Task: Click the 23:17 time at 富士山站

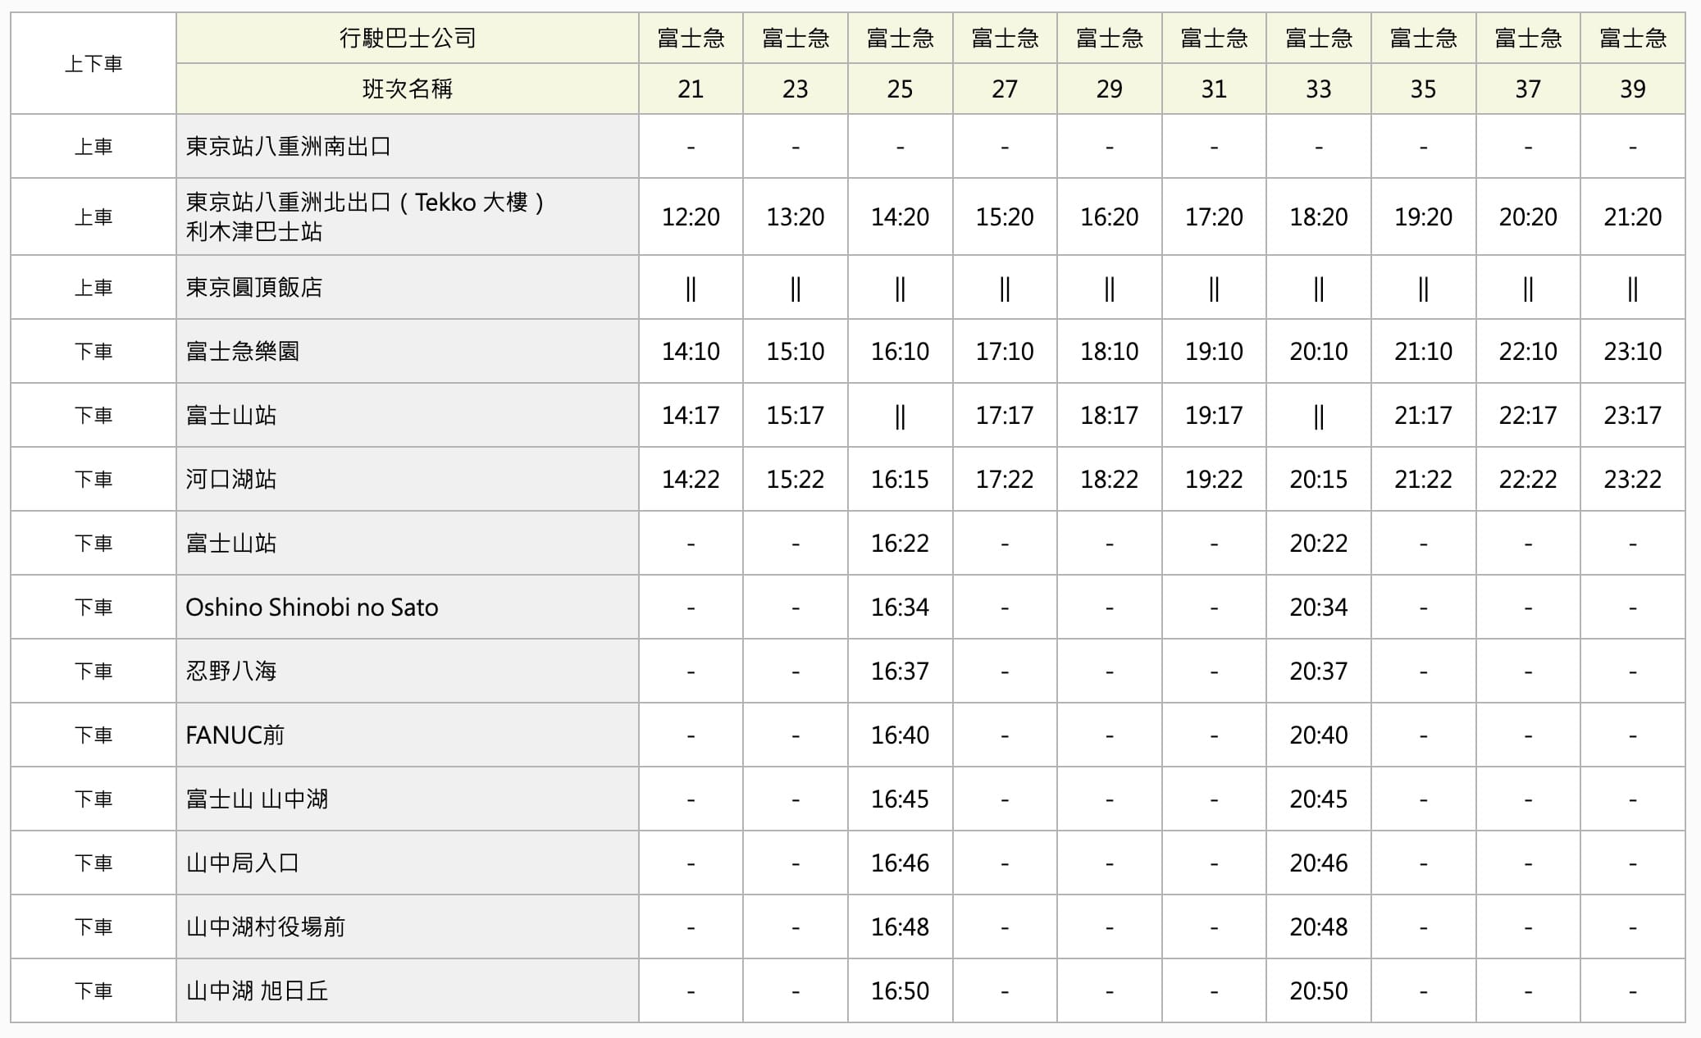Action: tap(1633, 415)
